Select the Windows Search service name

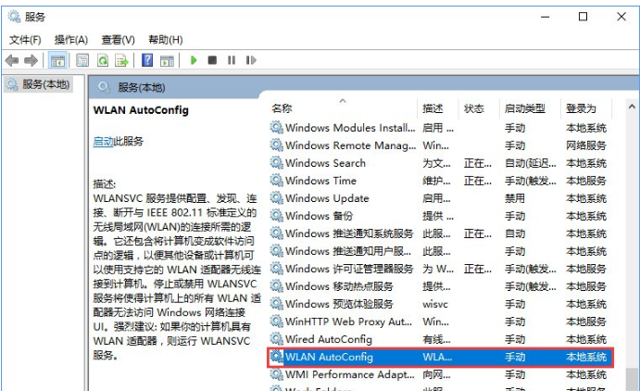[325, 163]
